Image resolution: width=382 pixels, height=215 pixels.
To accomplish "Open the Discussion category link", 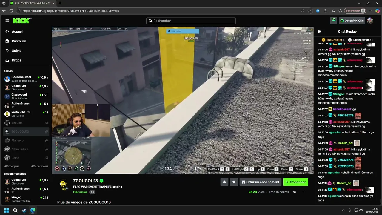I will click(80, 192).
